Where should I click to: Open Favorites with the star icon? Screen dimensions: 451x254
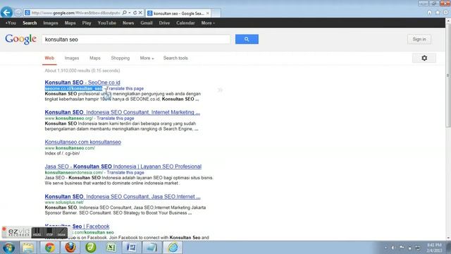[x=438, y=13]
